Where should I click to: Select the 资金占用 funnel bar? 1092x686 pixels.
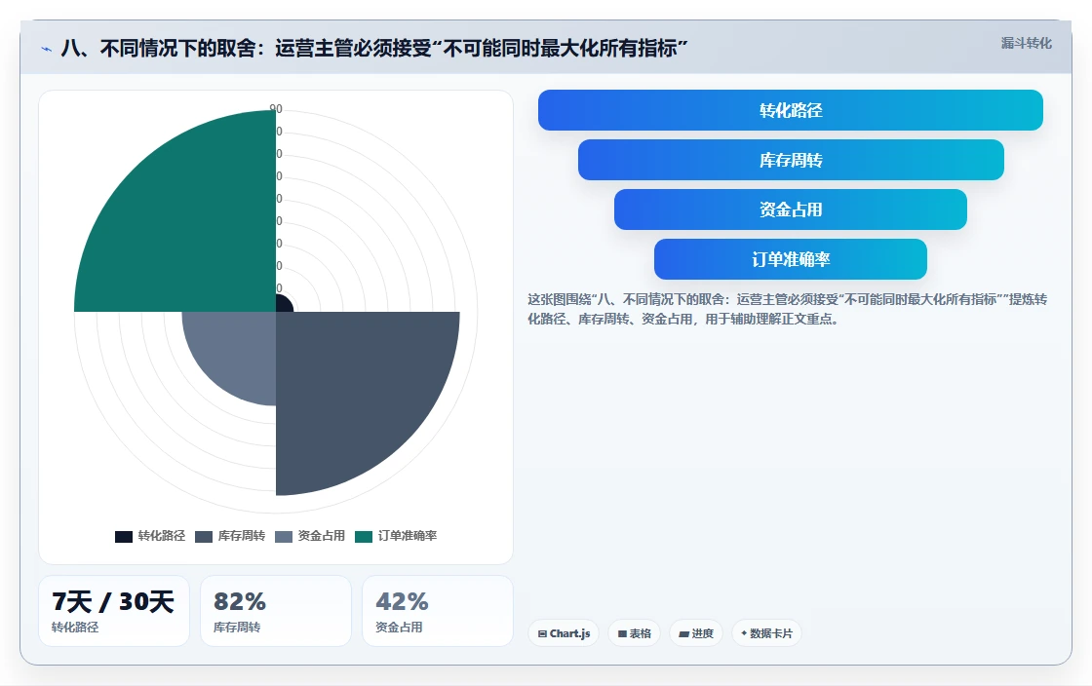pyautogui.click(x=791, y=210)
